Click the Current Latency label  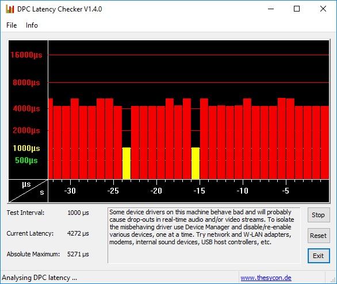click(x=30, y=233)
